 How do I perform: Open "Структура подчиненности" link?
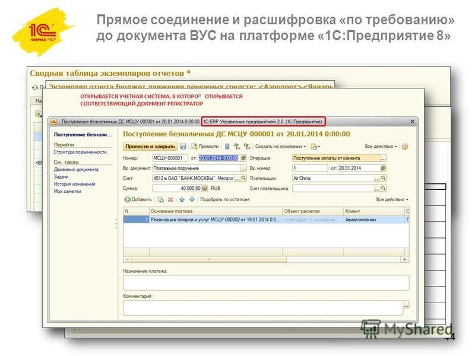80,152
